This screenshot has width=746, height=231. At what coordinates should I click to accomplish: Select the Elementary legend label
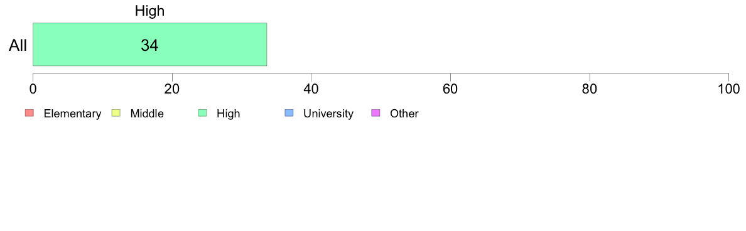72,114
